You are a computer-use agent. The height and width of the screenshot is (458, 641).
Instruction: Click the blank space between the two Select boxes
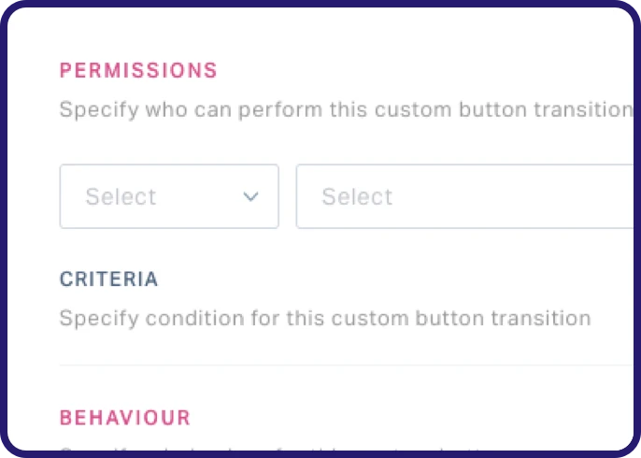tap(288, 196)
